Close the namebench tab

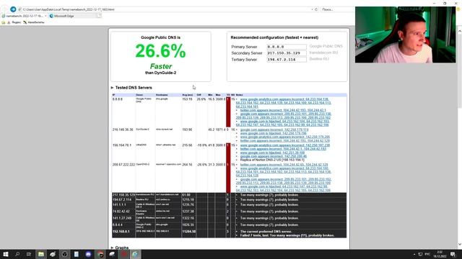tap(45, 16)
